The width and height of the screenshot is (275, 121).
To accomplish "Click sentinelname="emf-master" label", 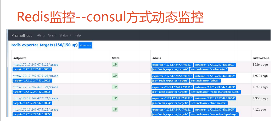I will tap(209, 69).
